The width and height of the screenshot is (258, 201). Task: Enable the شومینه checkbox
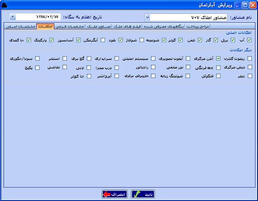(x=141, y=40)
